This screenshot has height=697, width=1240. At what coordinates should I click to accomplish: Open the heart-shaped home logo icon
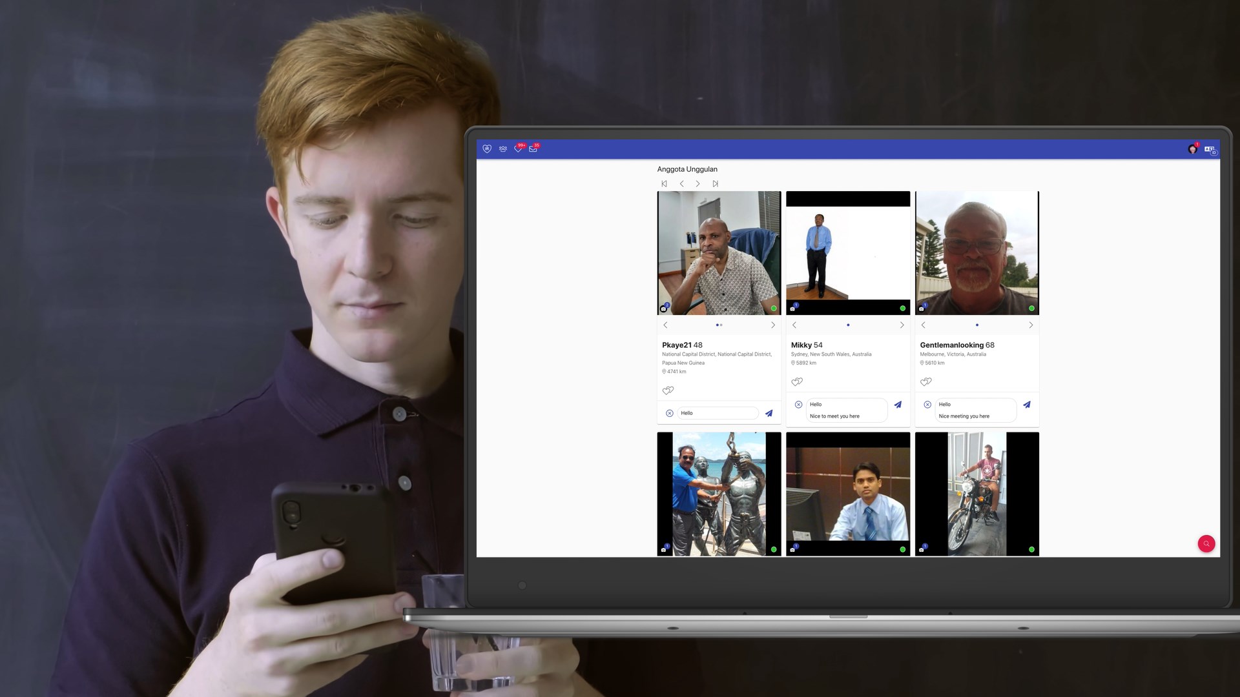coord(487,149)
